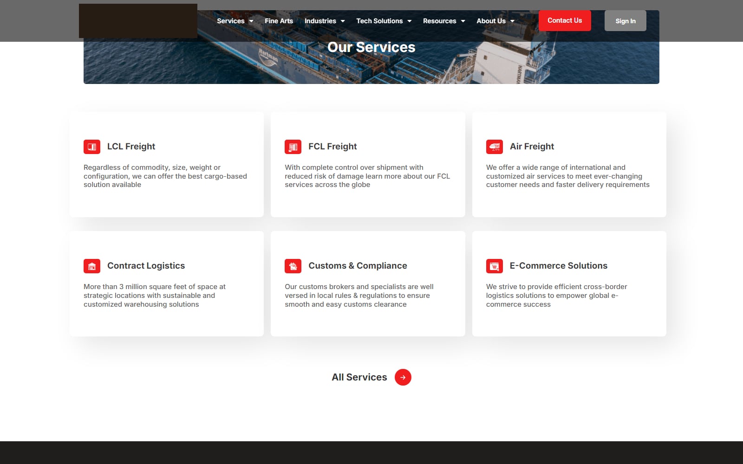Screen dimensions: 743x464
Task: Expand the Tech Solutions dropdown menu
Action: (384, 21)
